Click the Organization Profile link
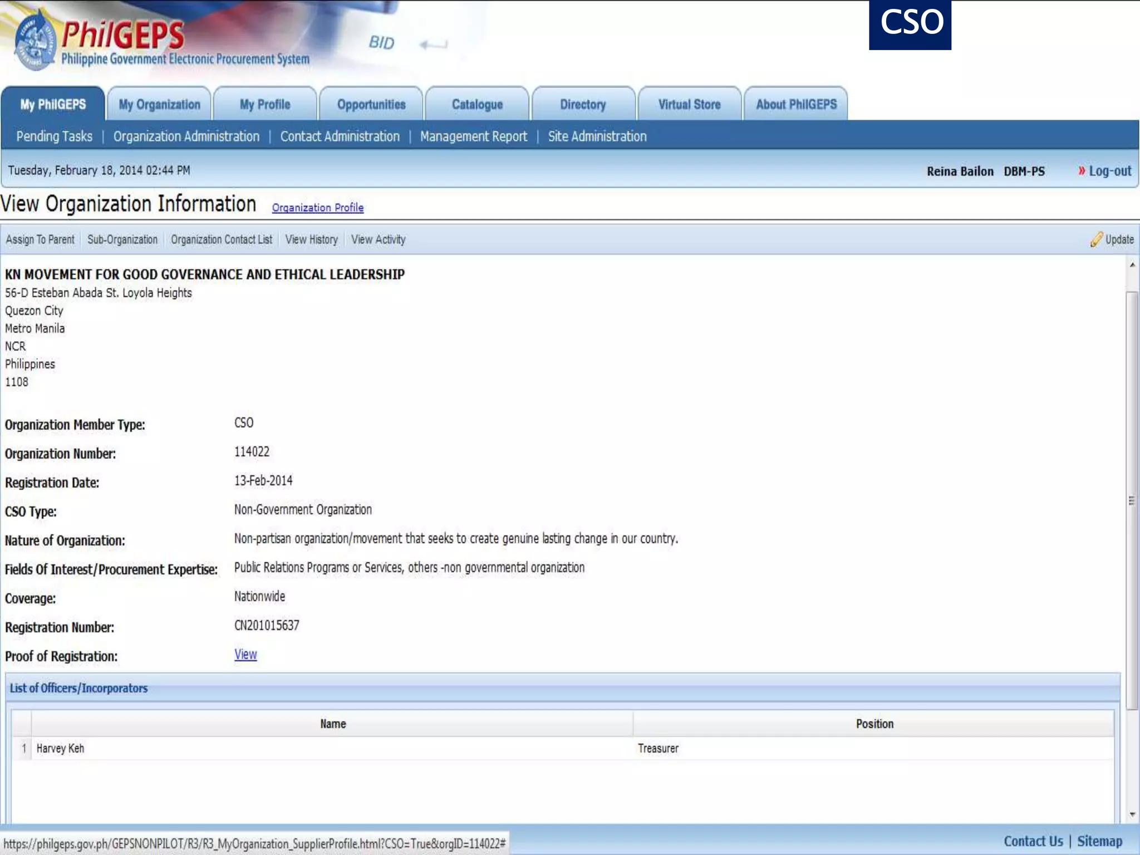The height and width of the screenshot is (855, 1140). pyautogui.click(x=318, y=208)
